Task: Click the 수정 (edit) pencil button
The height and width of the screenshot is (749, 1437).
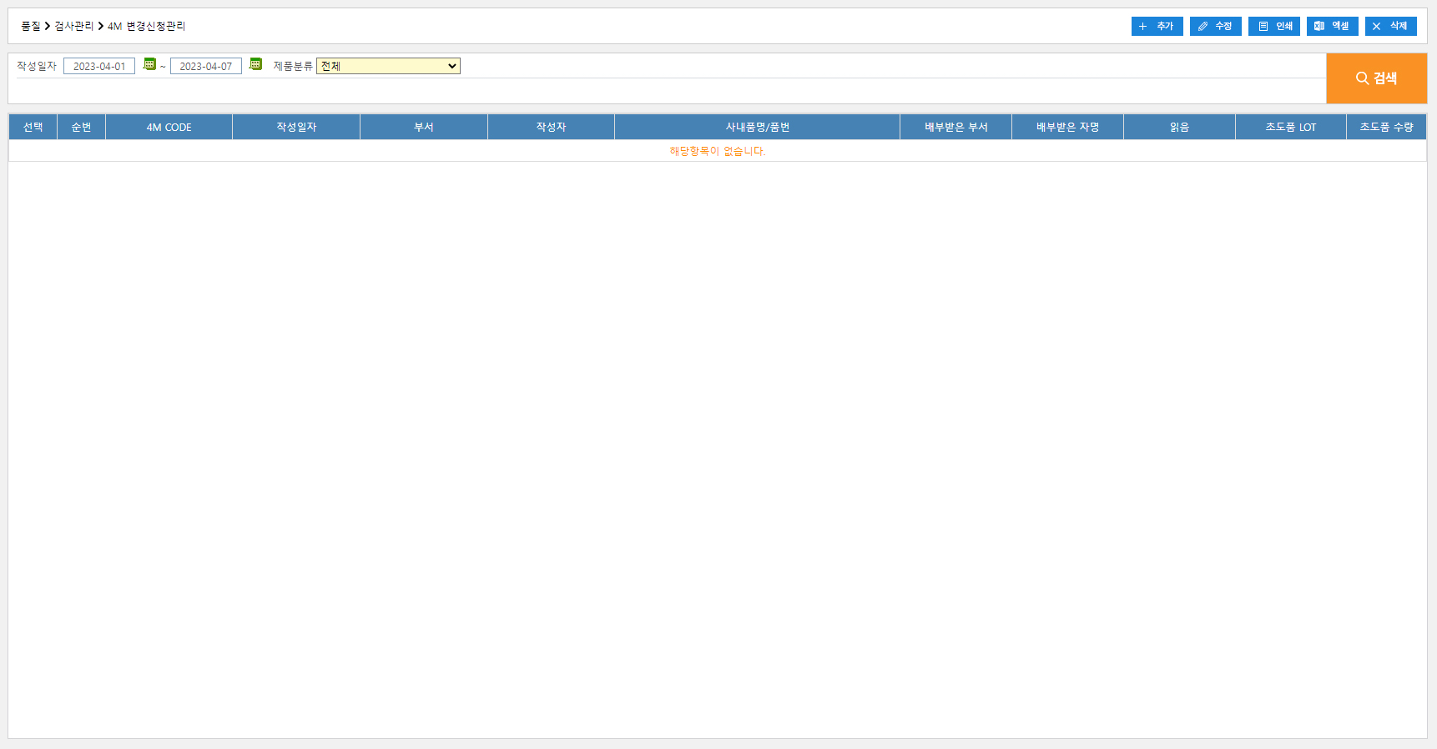Action: [x=1215, y=27]
